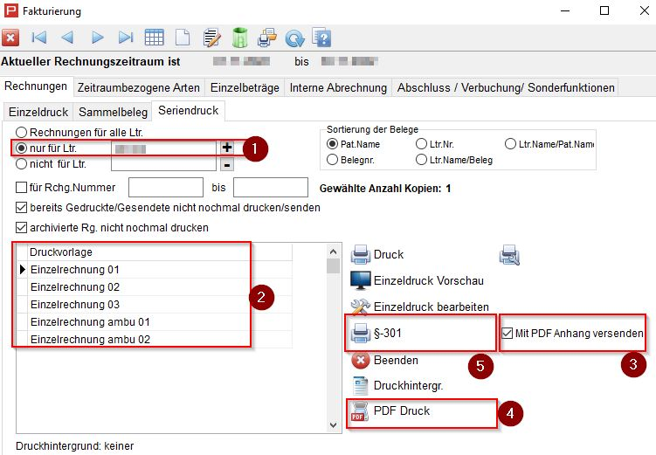Choose 'Belegnr.' sorting radio button
This screenshot has width=656, height=455.
tap(333, 160)
